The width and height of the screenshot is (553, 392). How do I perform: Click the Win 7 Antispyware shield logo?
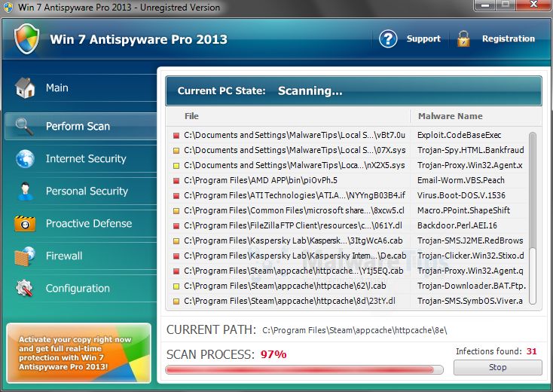[27, 38]
